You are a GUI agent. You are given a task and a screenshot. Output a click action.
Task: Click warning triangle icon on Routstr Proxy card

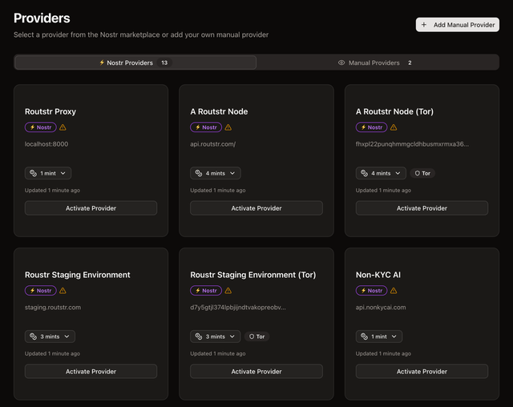(63, 127)
